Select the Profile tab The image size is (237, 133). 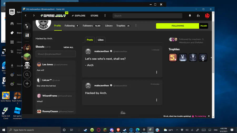57,26
